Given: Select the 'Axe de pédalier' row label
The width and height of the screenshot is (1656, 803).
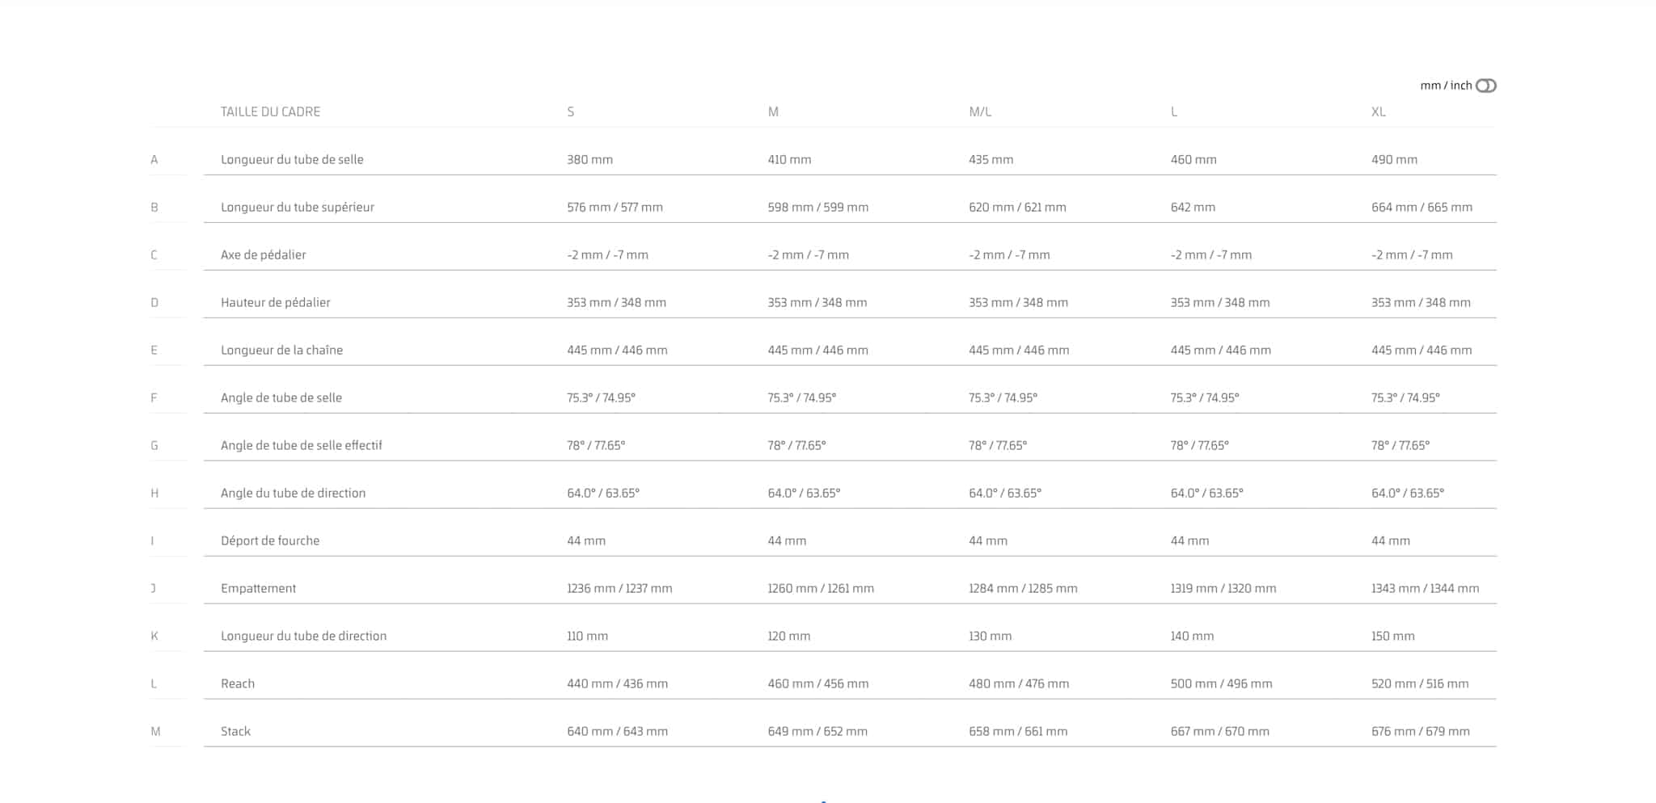Looking at the screenshot, I should (x=263, y=254).
